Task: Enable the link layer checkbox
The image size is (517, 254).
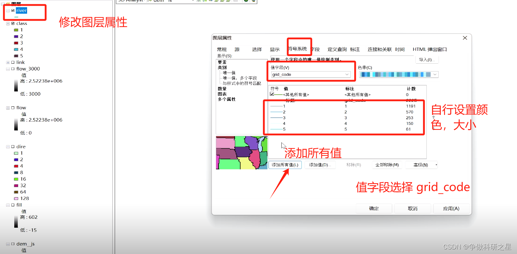Action: 13,62
